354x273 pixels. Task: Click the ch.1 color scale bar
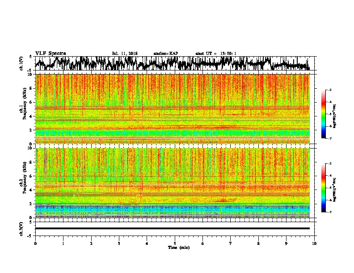(x=323, y=114)
